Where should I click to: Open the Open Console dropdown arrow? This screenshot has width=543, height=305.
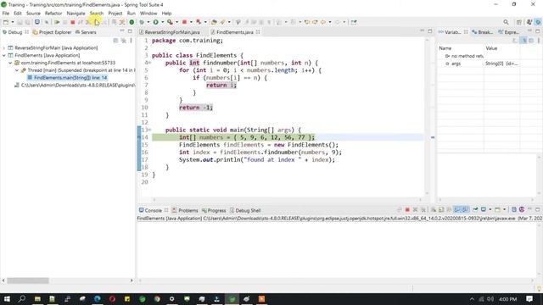pyautogui.click(x=504, y=210)
